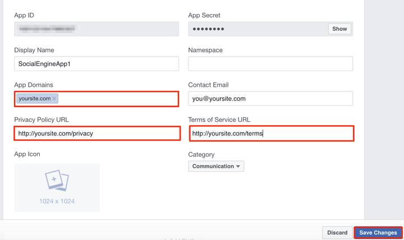The image size is (404, 240).
Task: Click the App Icon label
Action: [x=27, y=154]
